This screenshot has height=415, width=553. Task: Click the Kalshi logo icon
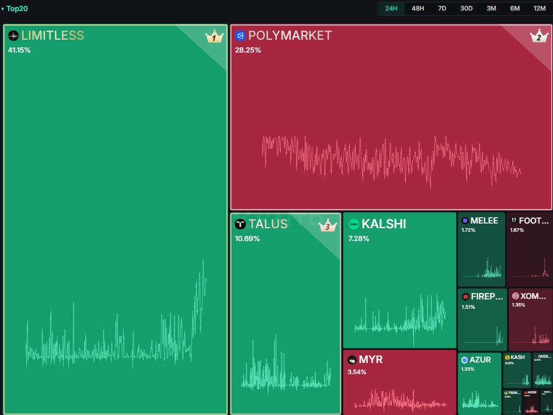354,224
